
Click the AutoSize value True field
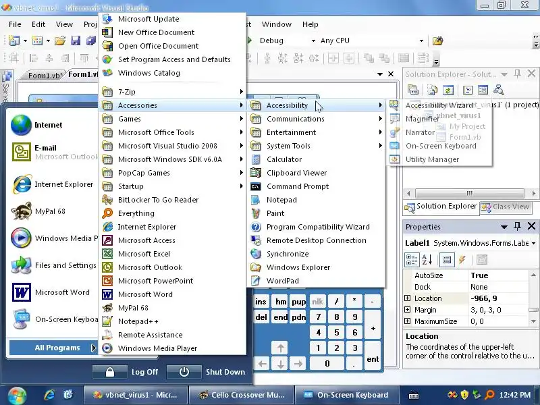[x=498, y=275]
